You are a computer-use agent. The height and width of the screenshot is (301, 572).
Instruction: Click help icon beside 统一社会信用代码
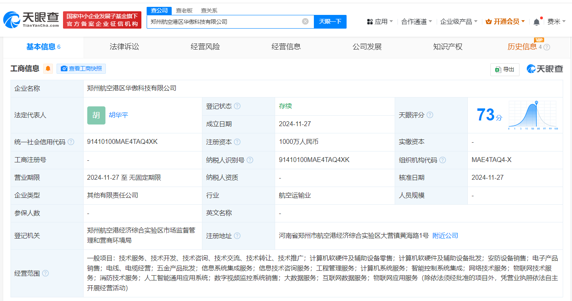(x=71, y=142)
